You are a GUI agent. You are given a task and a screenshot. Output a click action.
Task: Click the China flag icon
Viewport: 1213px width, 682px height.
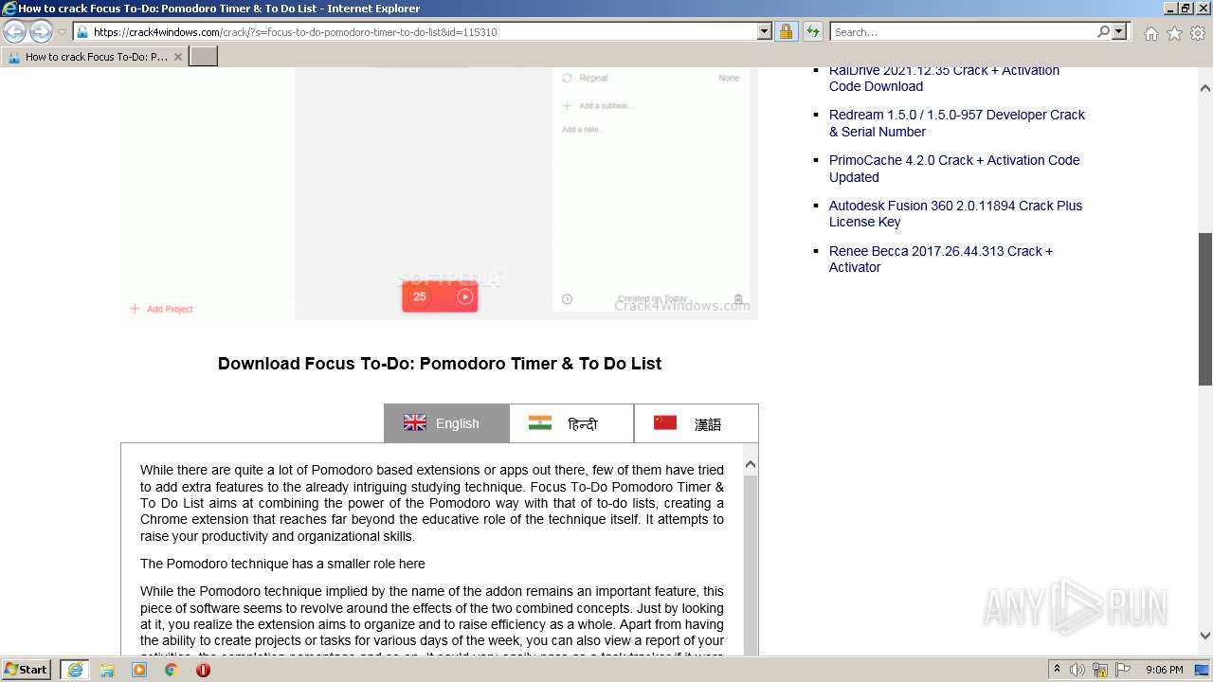coord(665,422)
